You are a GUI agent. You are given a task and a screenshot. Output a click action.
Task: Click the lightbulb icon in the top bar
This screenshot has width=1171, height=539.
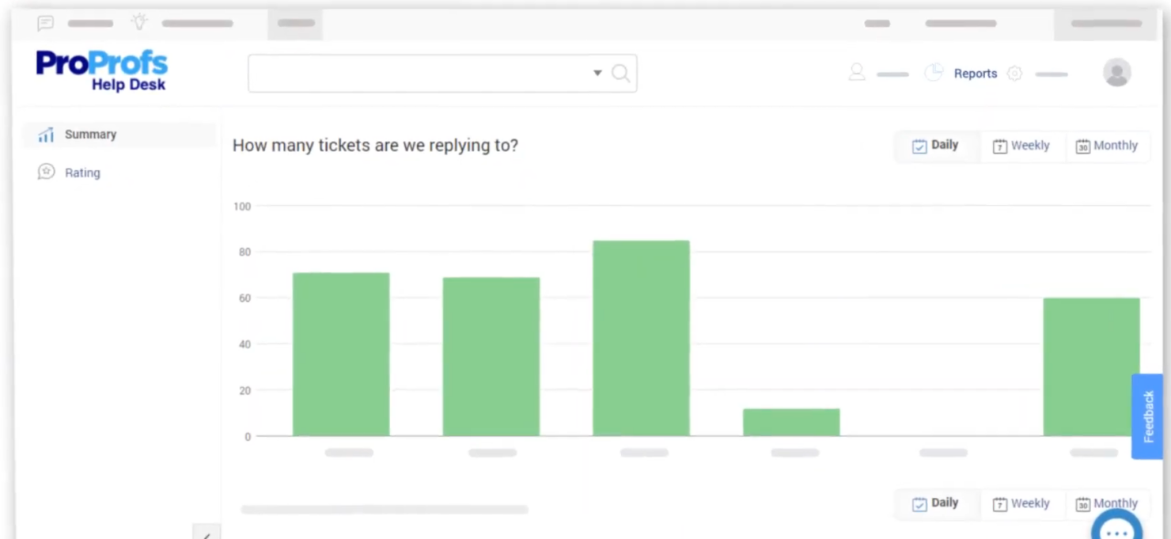pos(138,22)
